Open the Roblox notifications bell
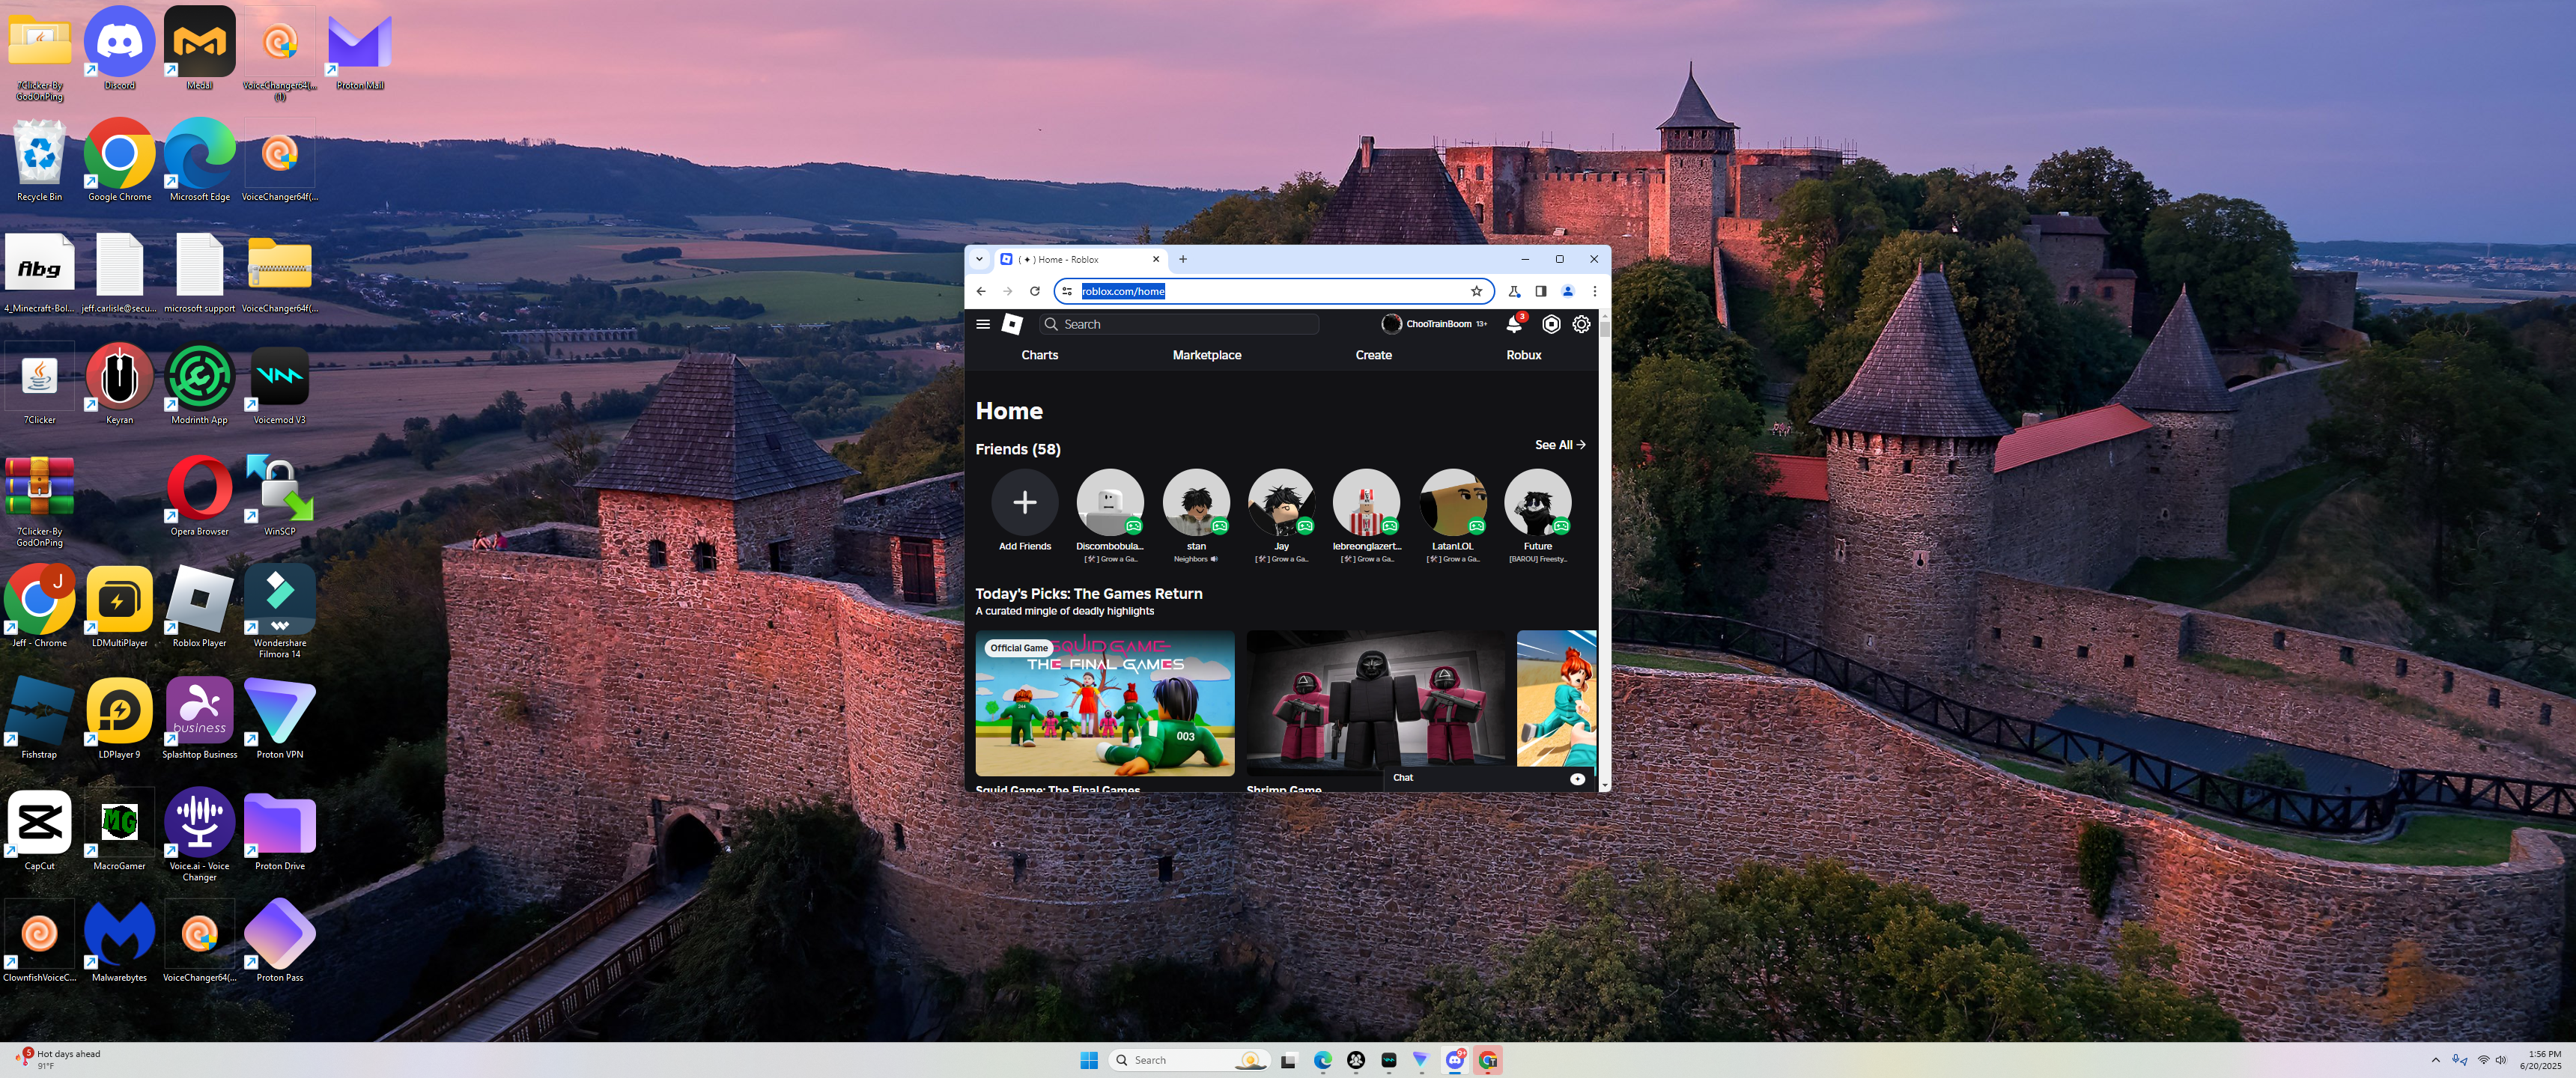Viewport: 2576px width, 1078px height. pyautogui.click(x=1514, y=324)
